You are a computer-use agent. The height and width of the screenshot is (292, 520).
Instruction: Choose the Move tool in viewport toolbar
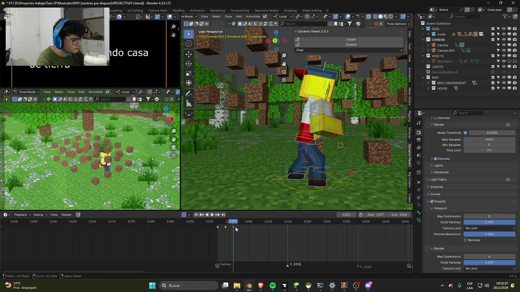[188, 54]
